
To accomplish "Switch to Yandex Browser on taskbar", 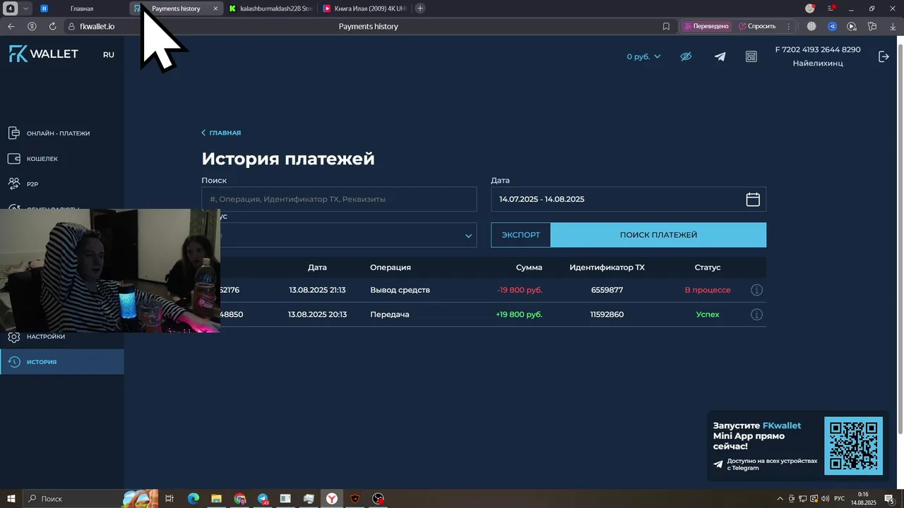I will [331, 499].
